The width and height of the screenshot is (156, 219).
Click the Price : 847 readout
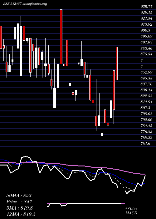pyautogui.click(x=19, y=202)
